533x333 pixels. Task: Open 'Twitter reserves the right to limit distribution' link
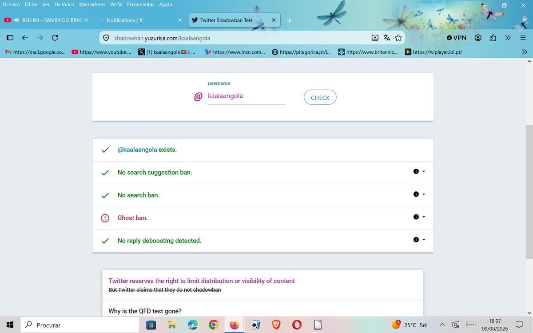tap(202, 281)
